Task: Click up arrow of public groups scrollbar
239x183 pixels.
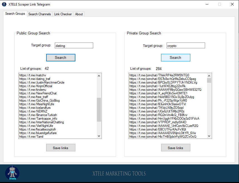Action: (x=99, y=76)
